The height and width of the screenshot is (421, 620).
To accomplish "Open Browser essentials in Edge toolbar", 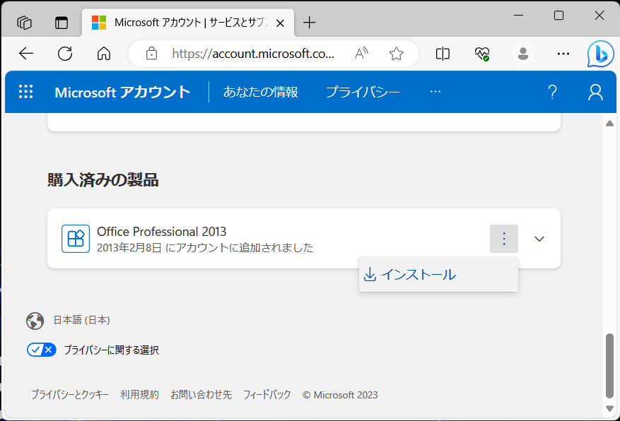I will click(x=482, y=54).
